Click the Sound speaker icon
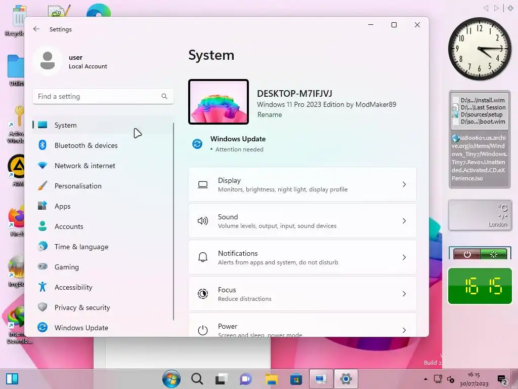This screenshot has height=389, width=518. click(203, 221)
